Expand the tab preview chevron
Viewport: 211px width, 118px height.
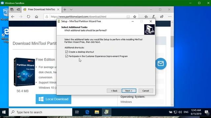click(x=71, y=10)
